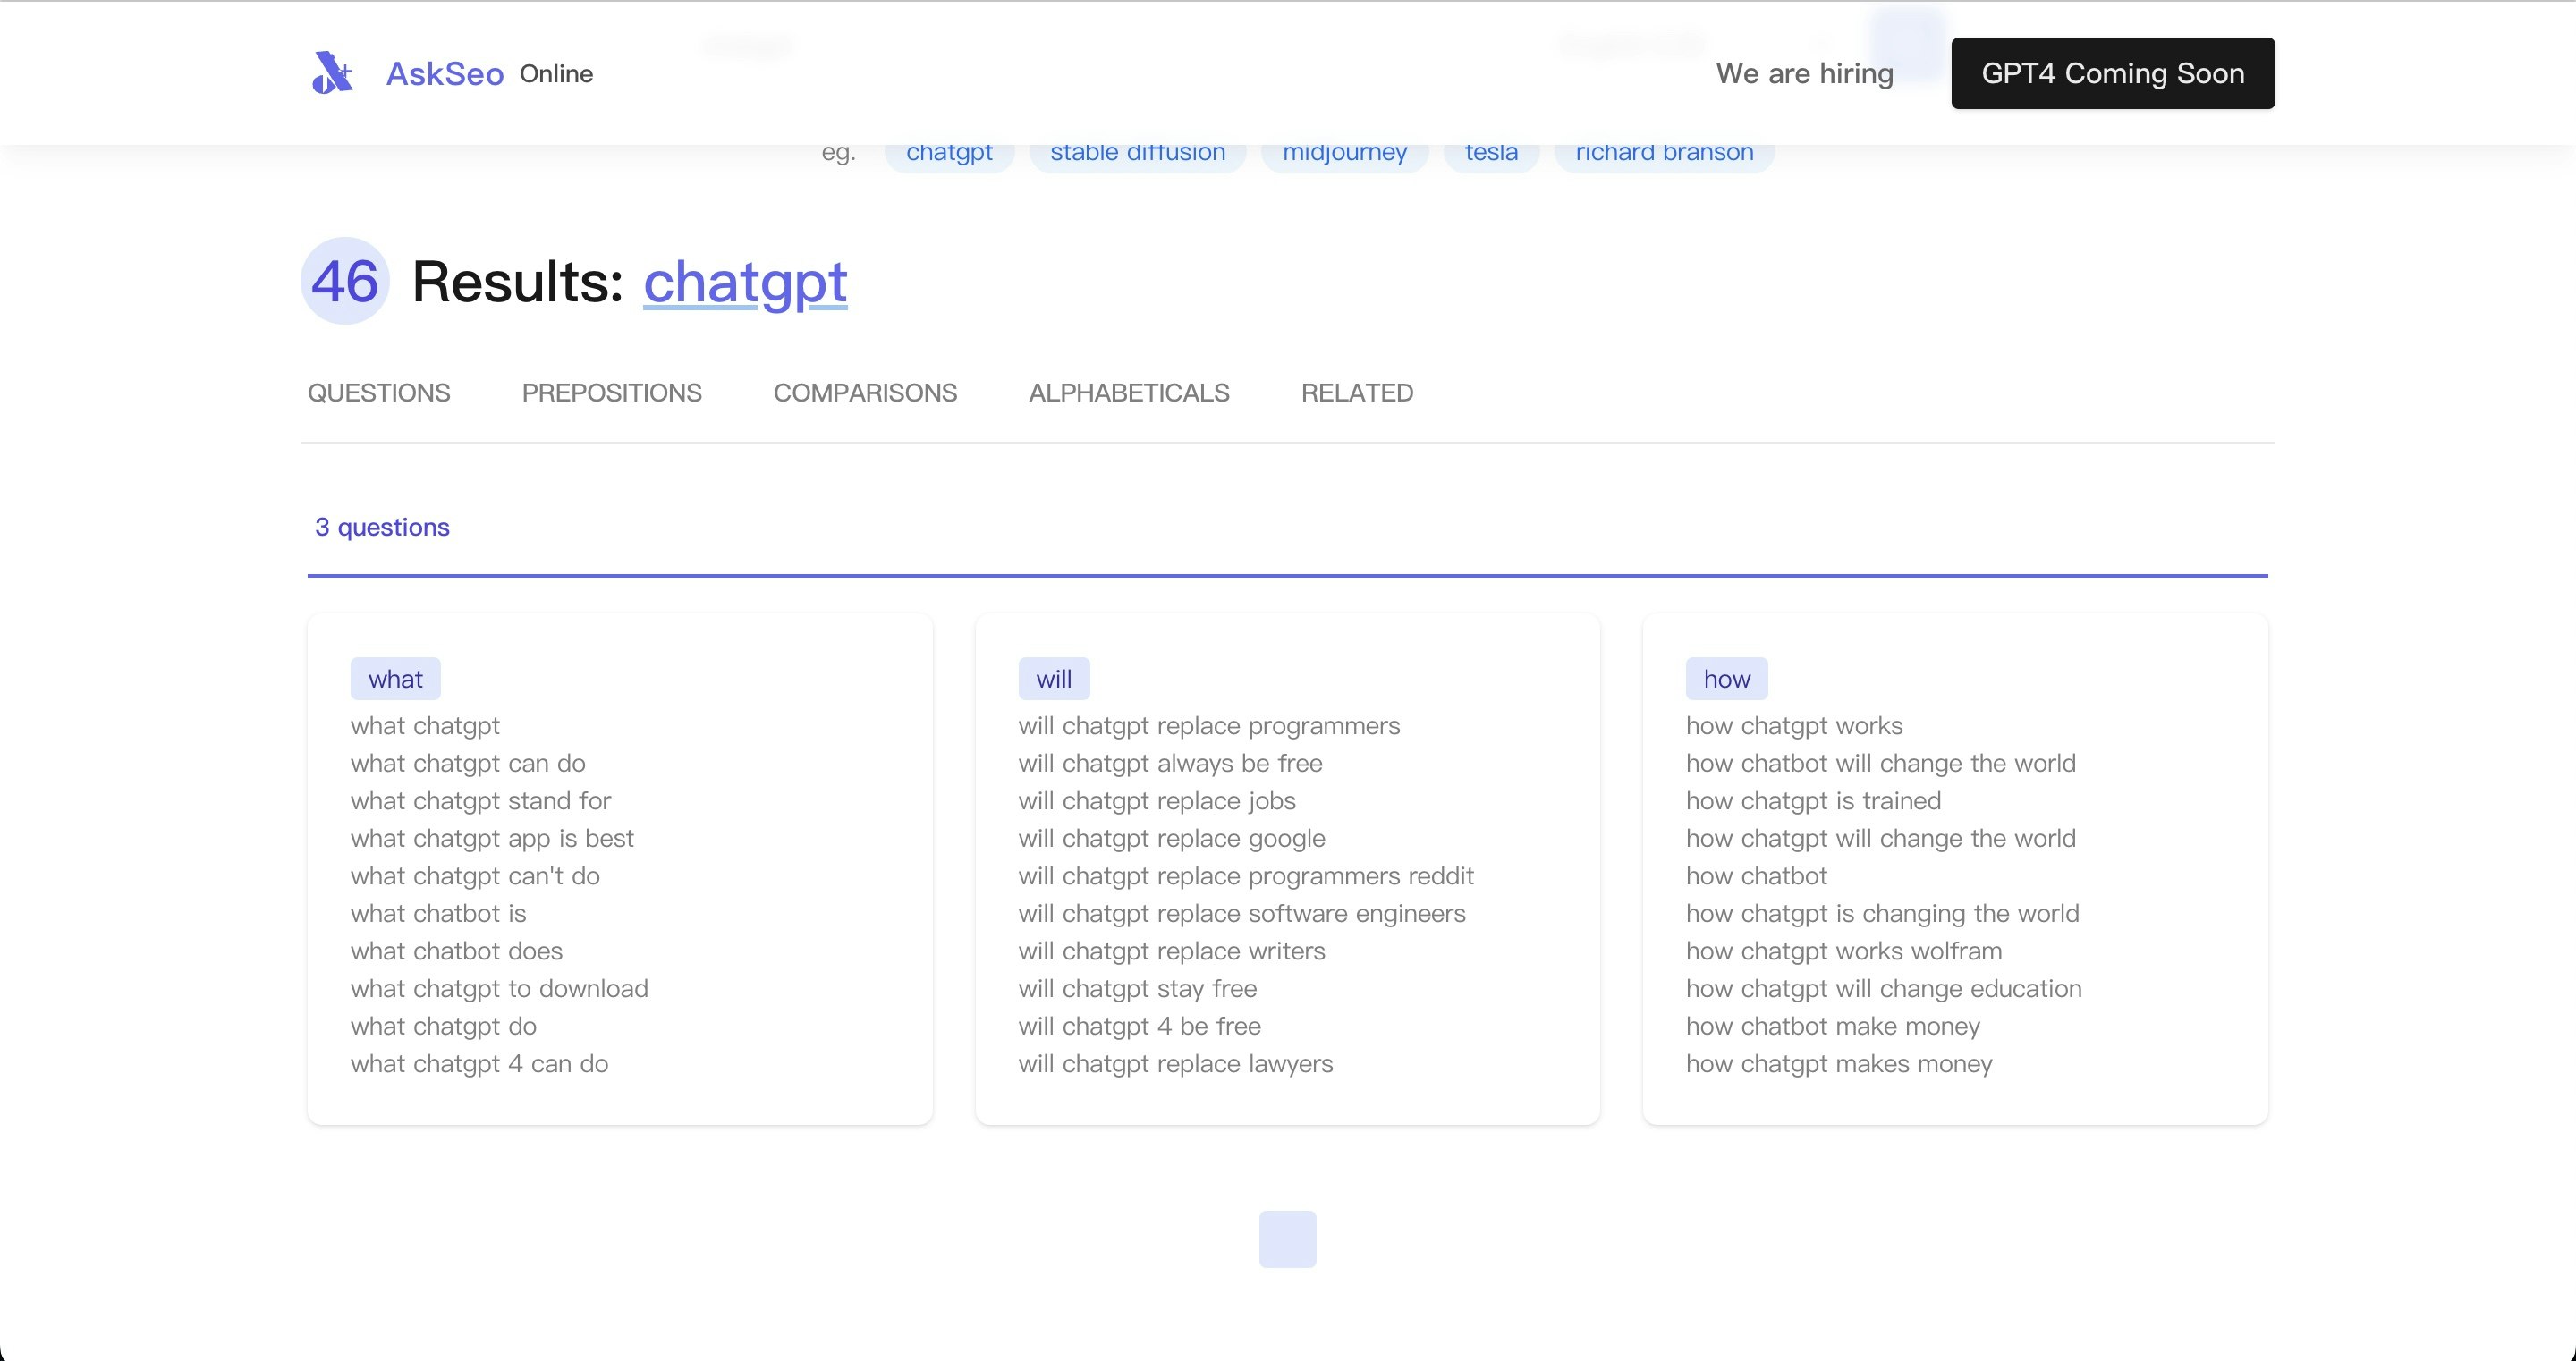
Task: Click 'how chatgpt works' first row
Action: point(1794,726)
